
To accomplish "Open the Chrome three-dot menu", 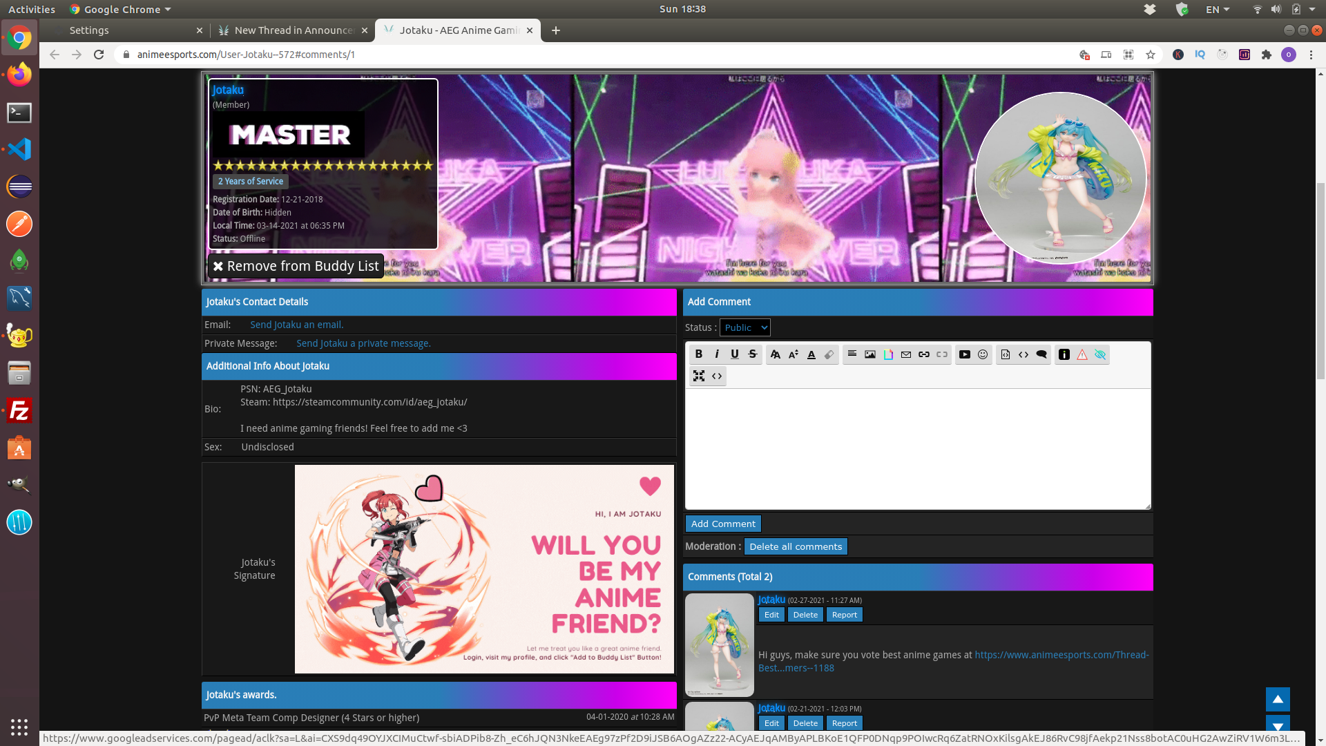I will point(1311,55).
